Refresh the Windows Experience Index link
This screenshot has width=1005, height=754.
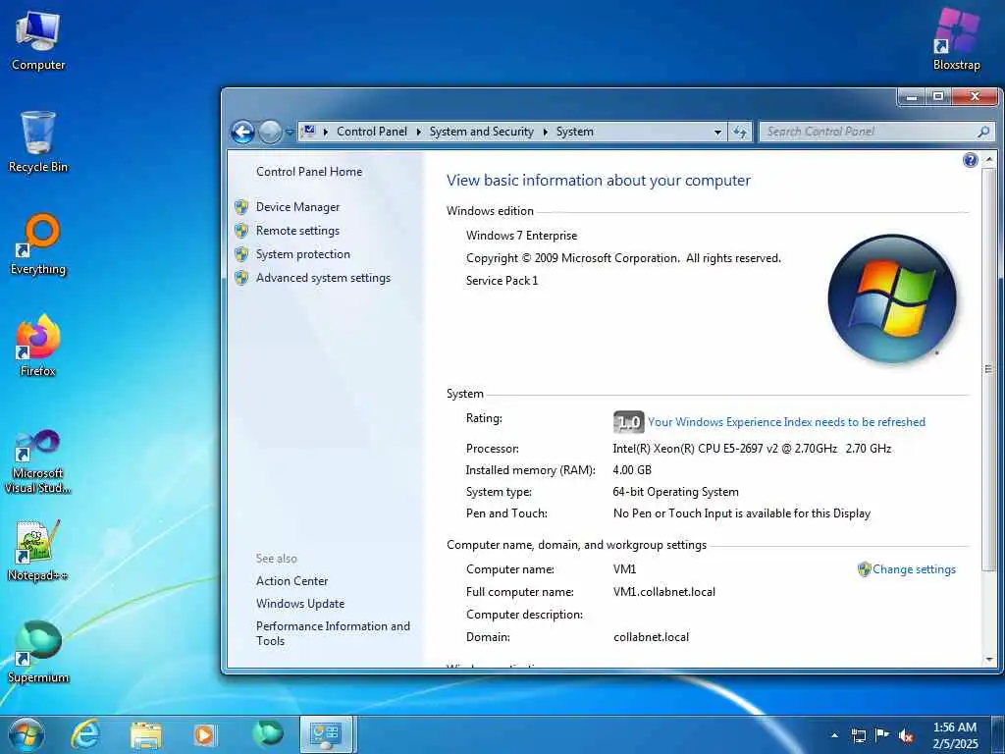coord(786,422)
